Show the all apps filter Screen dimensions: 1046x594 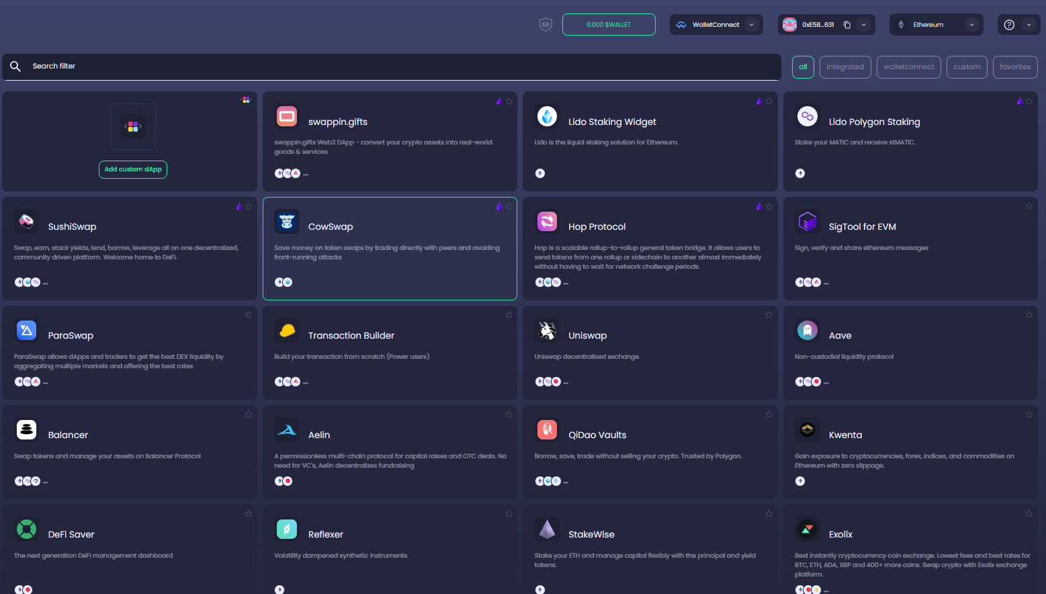[x=803, y=67]
